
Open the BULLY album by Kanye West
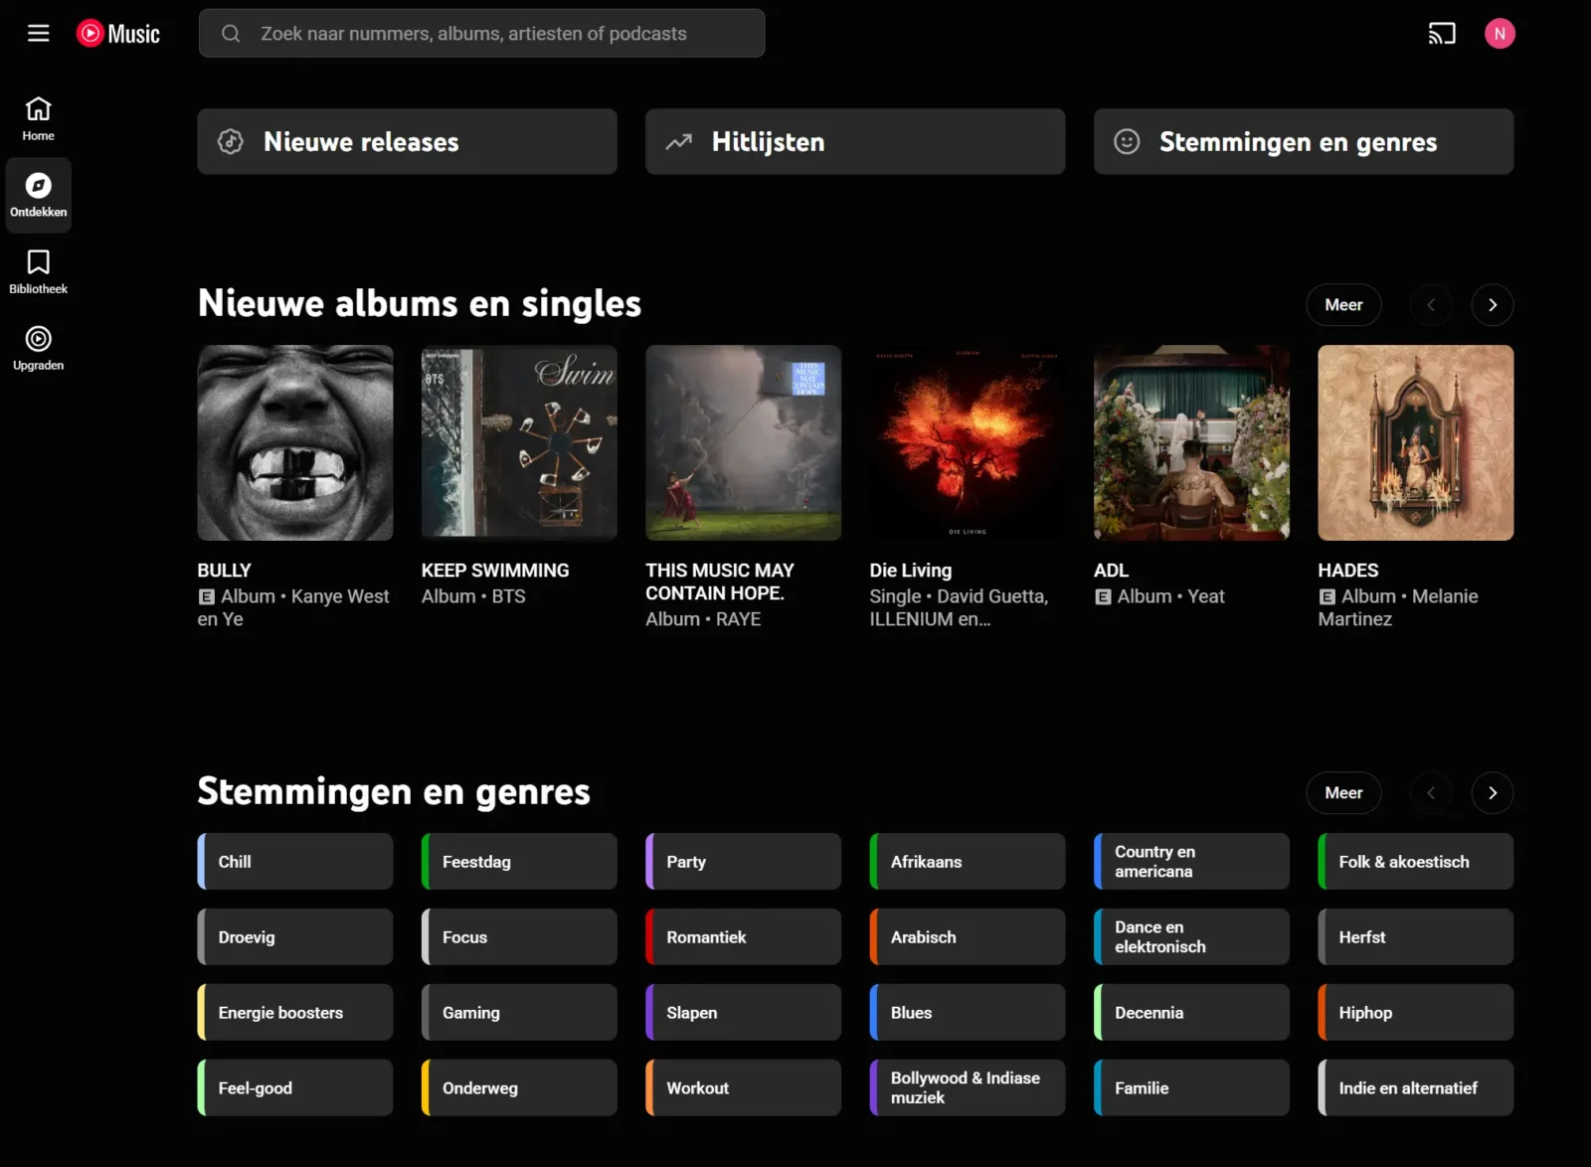[295, 443]
